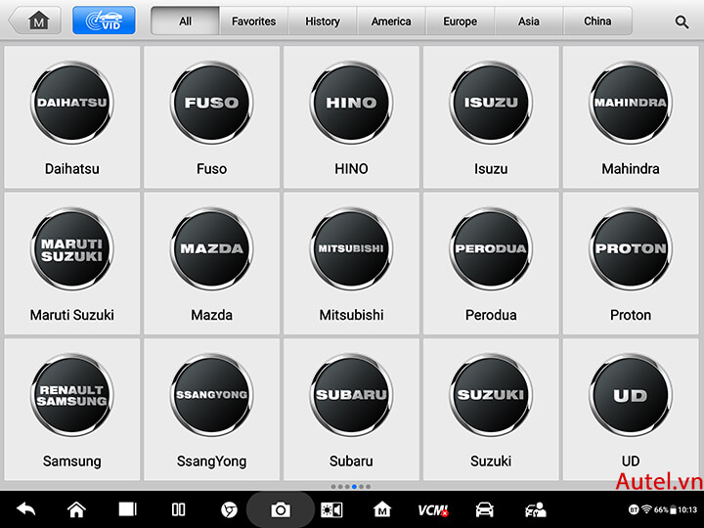Open recent apps square icon
The width and height of the screenshot is (704, 528).
click(x=127, y=509)
